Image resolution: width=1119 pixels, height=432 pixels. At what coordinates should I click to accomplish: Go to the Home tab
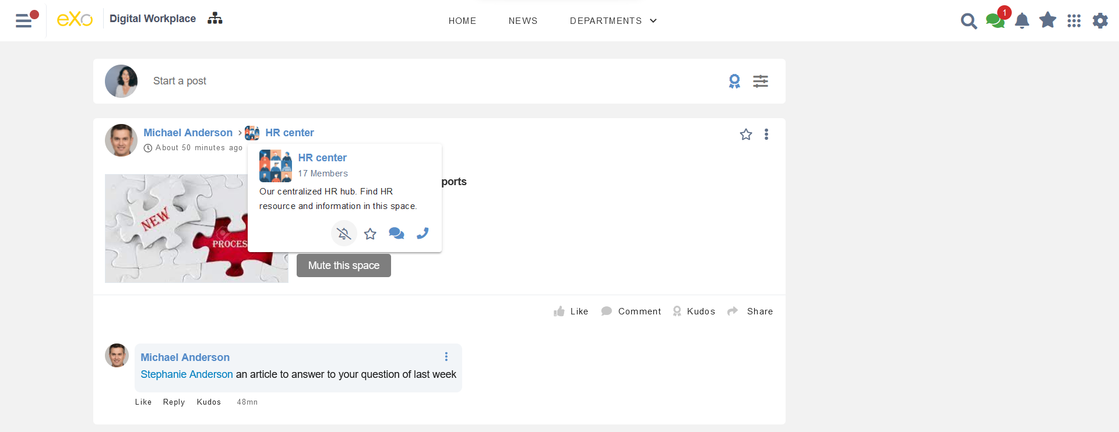(462, 21)
